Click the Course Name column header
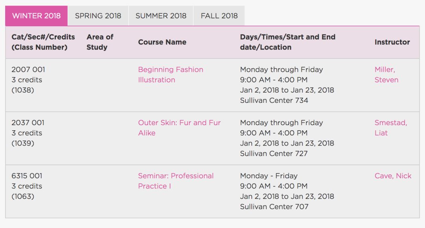Screen dimensions: 425x228 pyautogui.click(x=162, y=42)
